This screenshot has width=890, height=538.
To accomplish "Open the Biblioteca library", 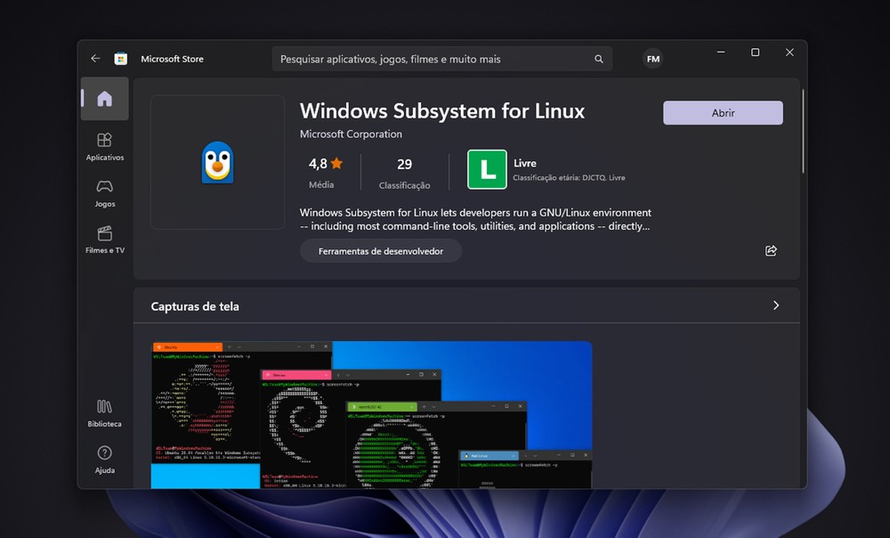I will point(104,413).
